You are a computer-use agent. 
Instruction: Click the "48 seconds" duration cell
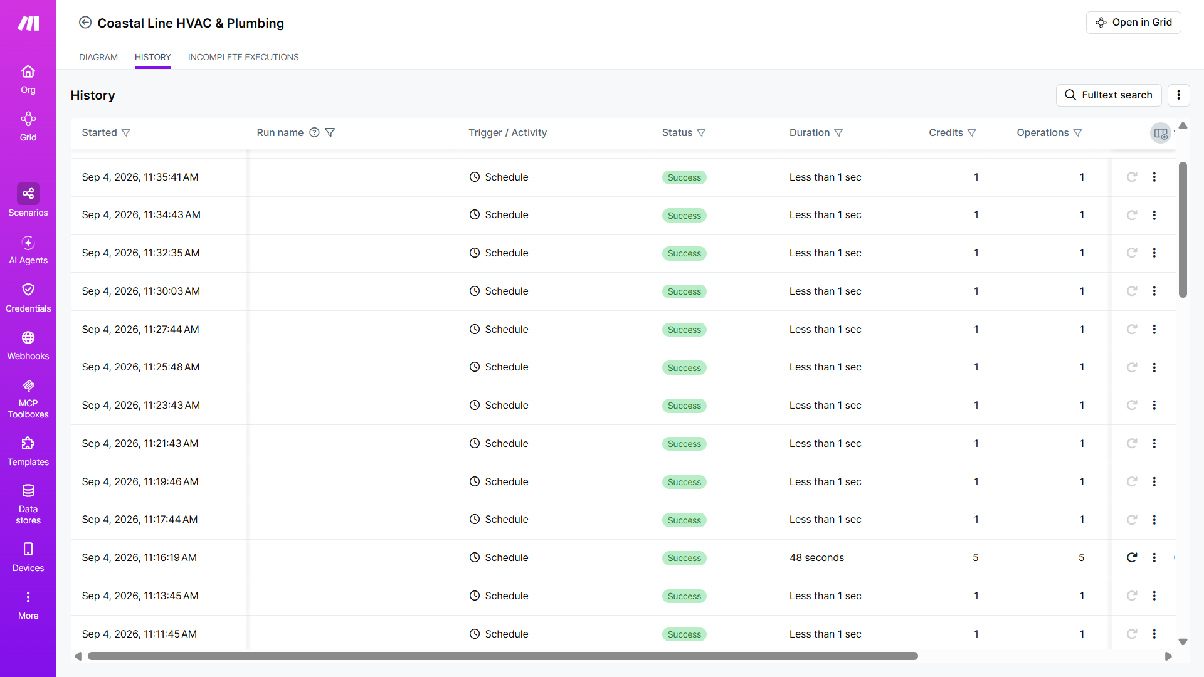[816, 557]
